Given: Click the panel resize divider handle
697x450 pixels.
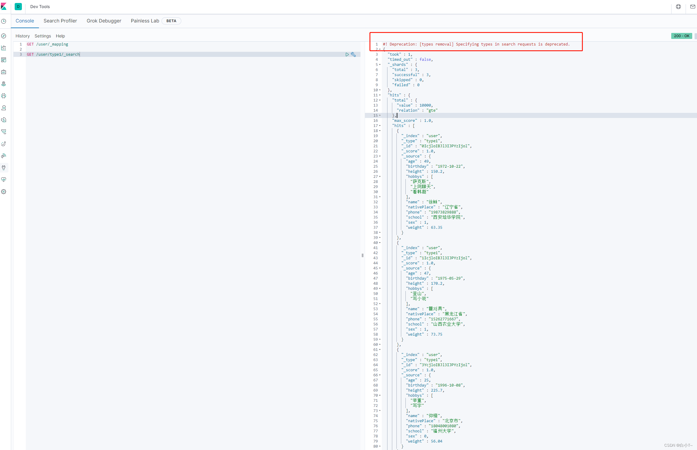Looking at the screenshot, I should pyautogui.click(x=363, y=255).
